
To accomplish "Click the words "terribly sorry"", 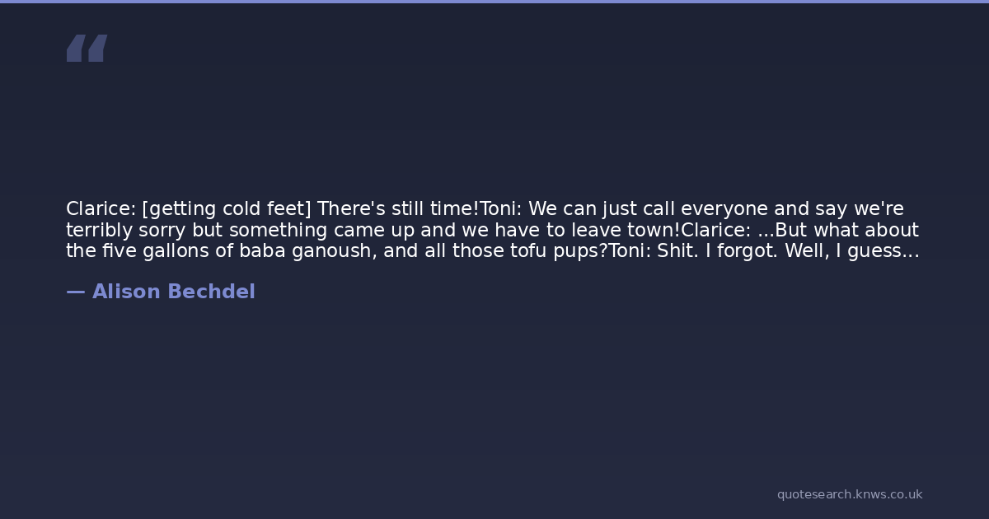I will (126, 231).
